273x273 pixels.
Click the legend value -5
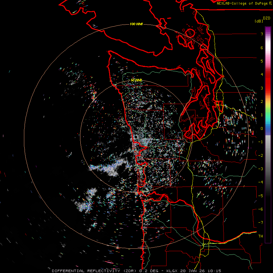click(261, 196)
